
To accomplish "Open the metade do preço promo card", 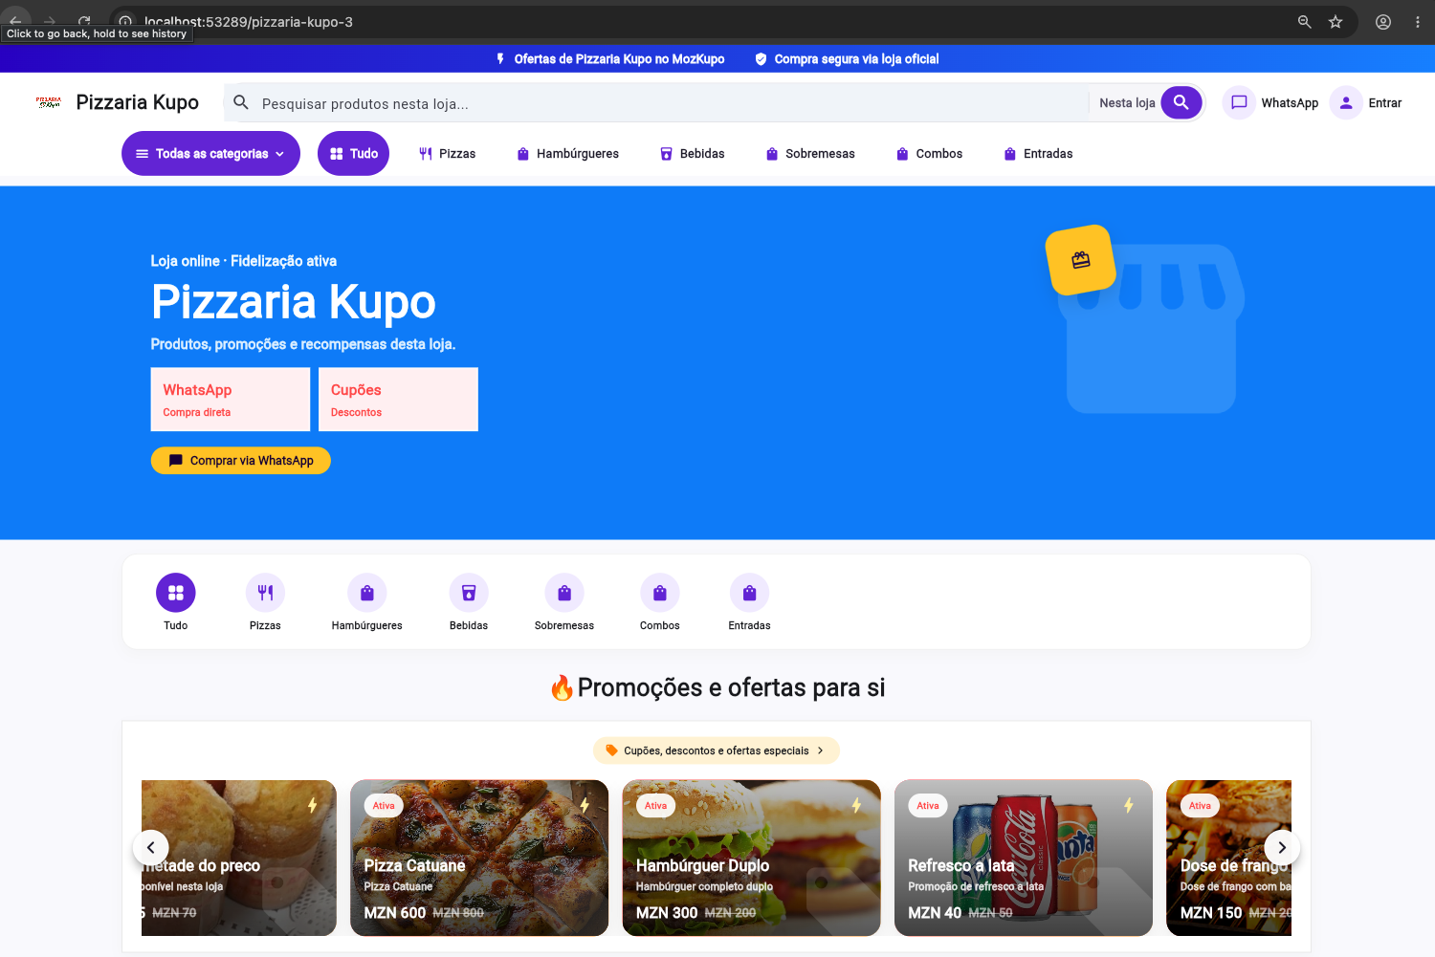I will [239, 858].
